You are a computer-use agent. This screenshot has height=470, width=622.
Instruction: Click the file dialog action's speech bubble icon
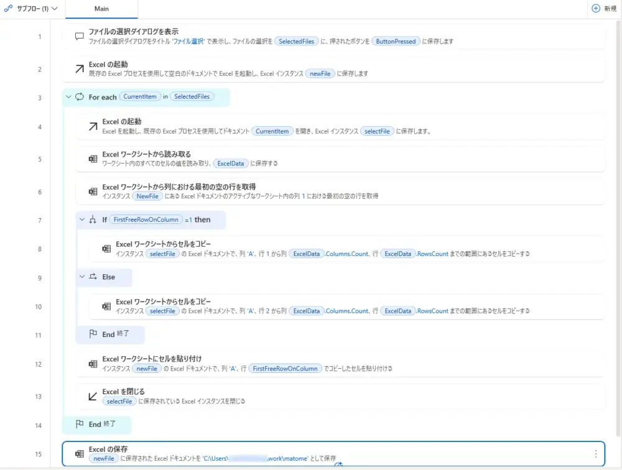coord(80,36)
